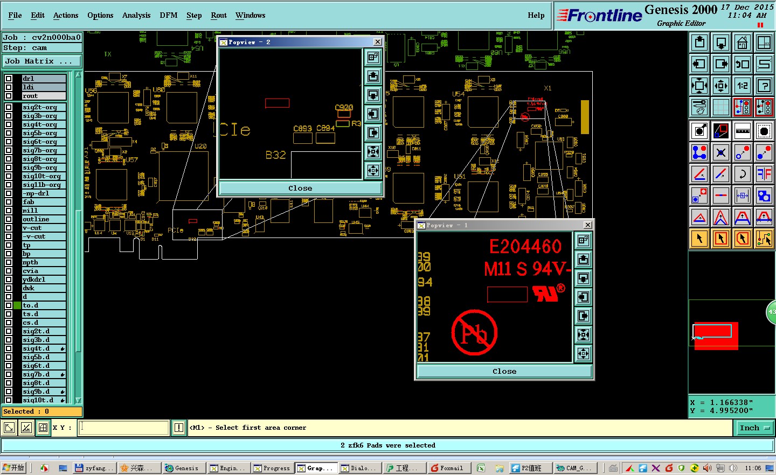Open the wrench and palette settings icon

click(x=699, y=107)
